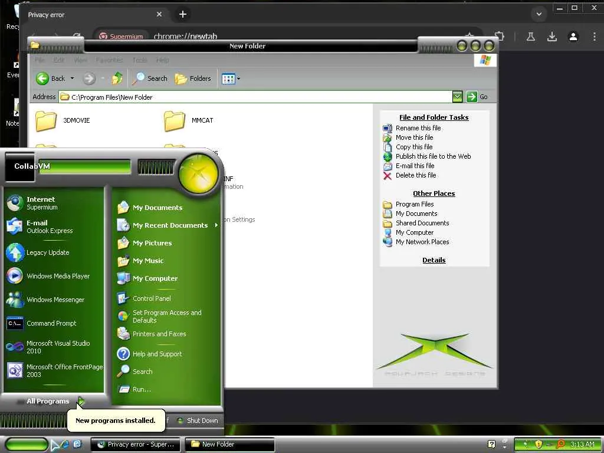Open Legacy Update from Start menu
The image size is (604, 453).
tap(54, 252)
